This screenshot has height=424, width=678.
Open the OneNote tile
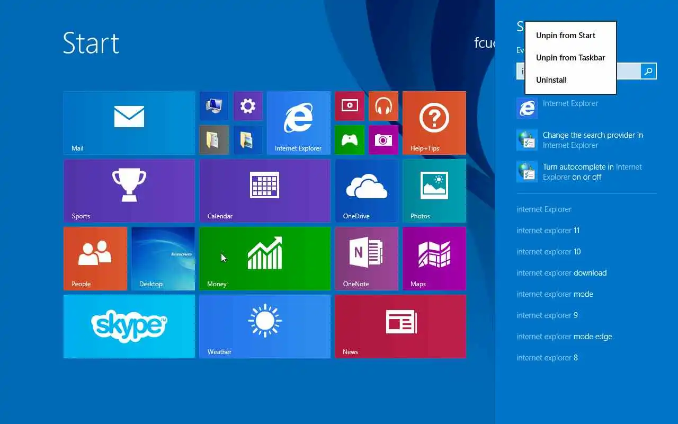click(x=367, y=259)
